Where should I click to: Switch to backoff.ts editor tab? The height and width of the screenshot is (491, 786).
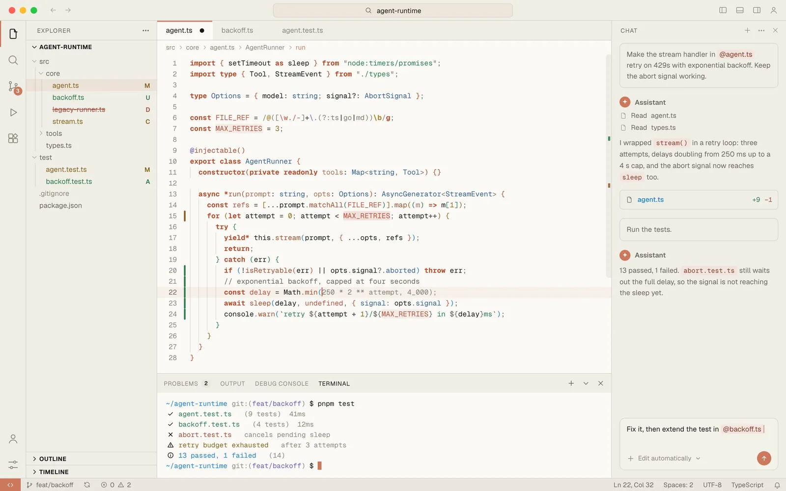point(237,30)
